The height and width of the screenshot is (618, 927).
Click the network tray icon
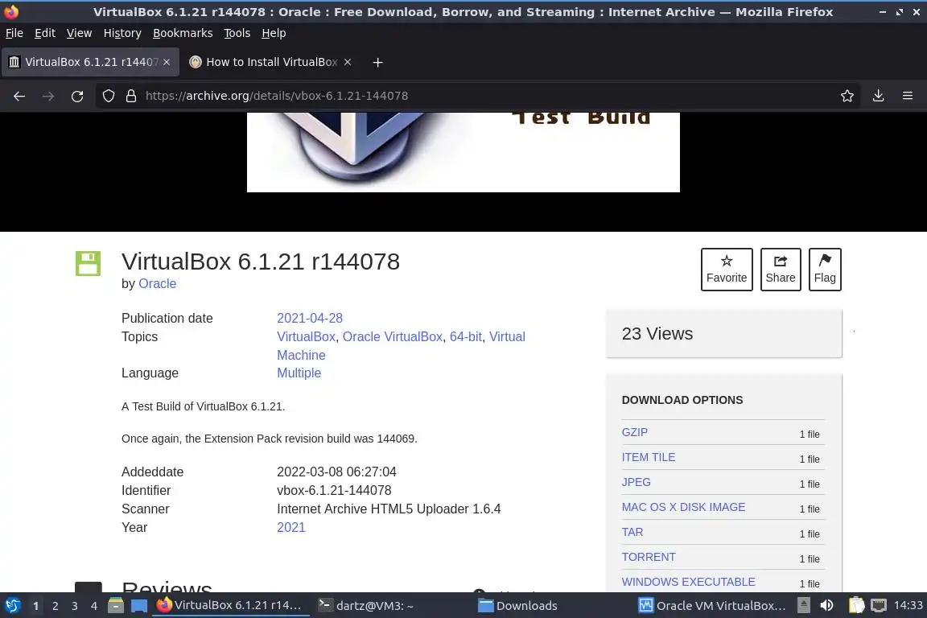pyautogui.click(x=879, y=606)
